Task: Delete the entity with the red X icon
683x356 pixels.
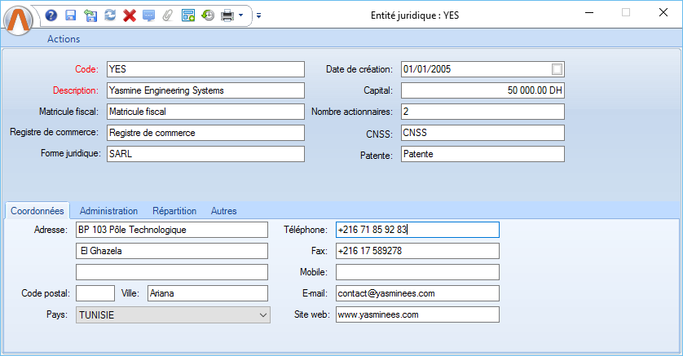Action: (x=129, y=15)
